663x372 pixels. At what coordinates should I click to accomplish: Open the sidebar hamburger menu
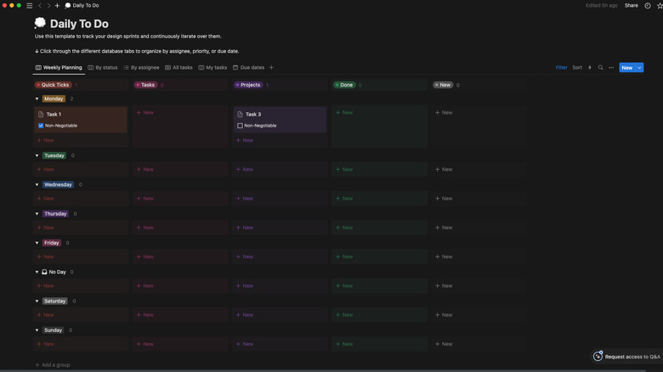click(30, 5)
